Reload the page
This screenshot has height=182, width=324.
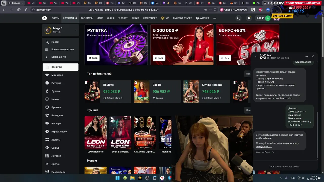[26, 10]
